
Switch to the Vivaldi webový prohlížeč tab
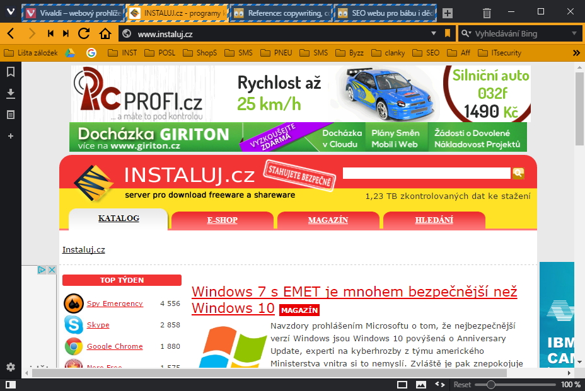pos(73,13)
